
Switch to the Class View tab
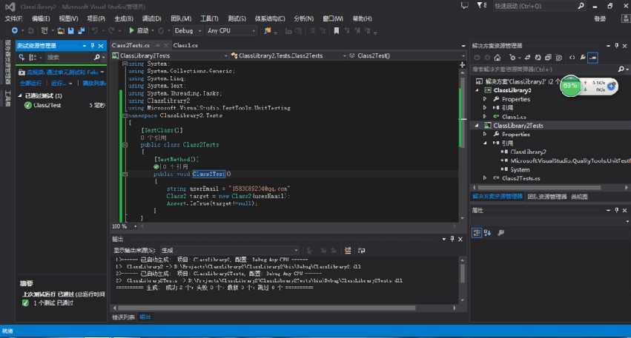pyautogui.click(x=579, y=197)
